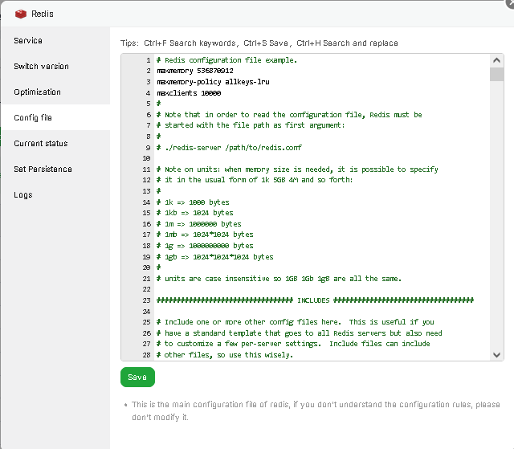Click the 'have a standard template' comment line
The height and width of the screenshot is (449, 514).
[x=300, y=333]
